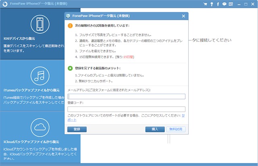Click the key registration icon in title bar
Screen dimensions: 258x166
click(212, 4)
